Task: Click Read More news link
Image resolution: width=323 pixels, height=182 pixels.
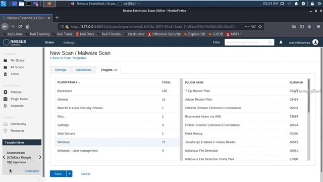Action: click(32, 171)
